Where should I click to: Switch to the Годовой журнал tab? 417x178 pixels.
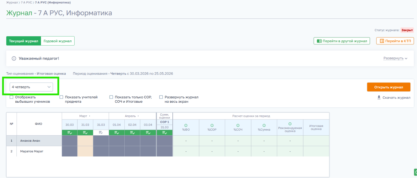pos(58,41)
